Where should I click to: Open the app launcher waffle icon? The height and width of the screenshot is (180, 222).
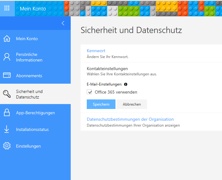tap(7, 8)
